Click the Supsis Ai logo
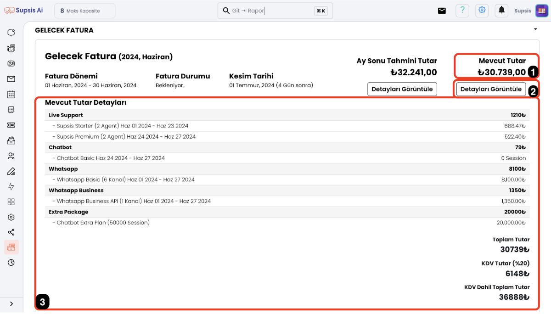Screen dimensions: 551x314 pos(23,10)
